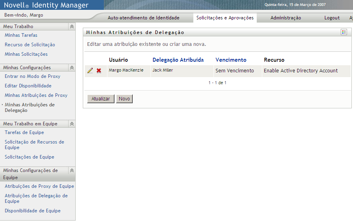
Task: Open Tarefas de Equipe link
Action: [x=24, y=132]
